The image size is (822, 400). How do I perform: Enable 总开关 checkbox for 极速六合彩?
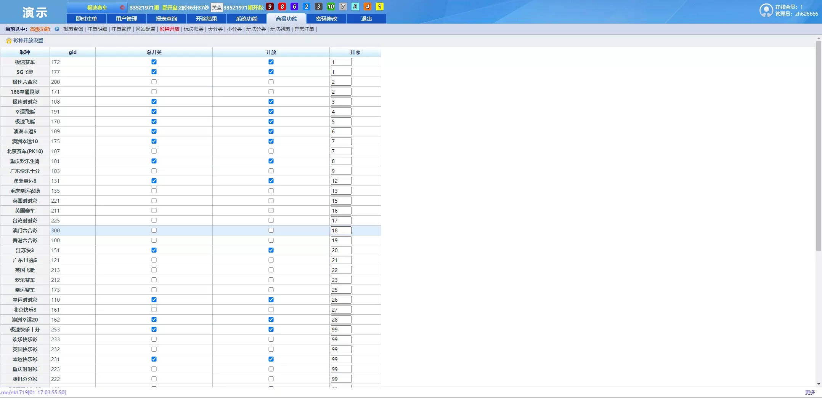154,82
